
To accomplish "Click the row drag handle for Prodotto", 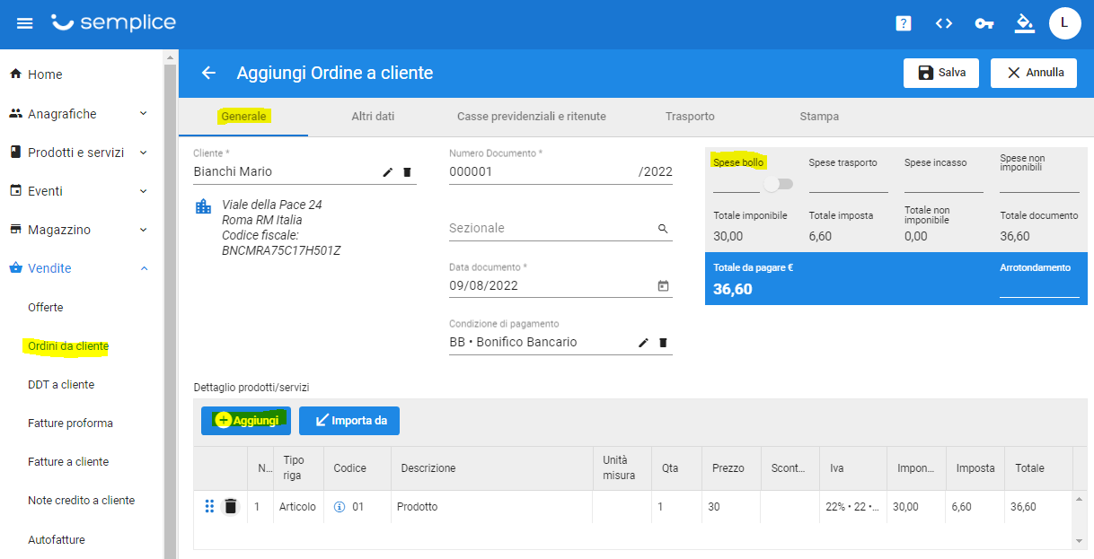I will [x=209, y=507].
